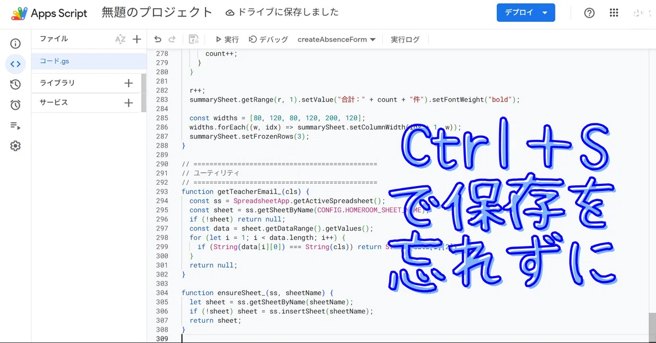
Task: Start debugging with デバッグ button
Action: (268, 39)
